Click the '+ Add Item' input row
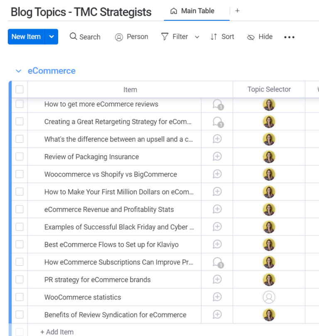 (x=57, y=331)
